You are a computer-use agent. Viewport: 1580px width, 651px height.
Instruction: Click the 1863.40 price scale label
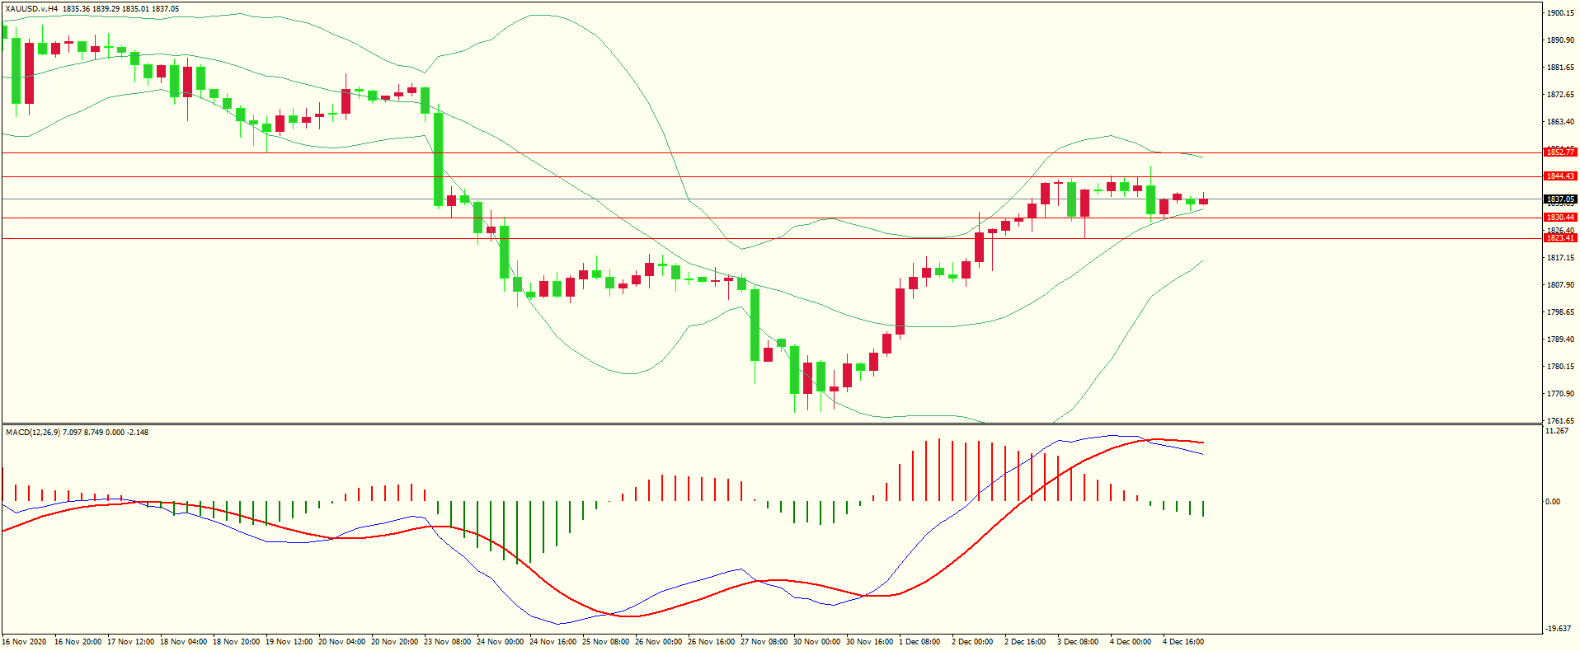pos(1560,122)
